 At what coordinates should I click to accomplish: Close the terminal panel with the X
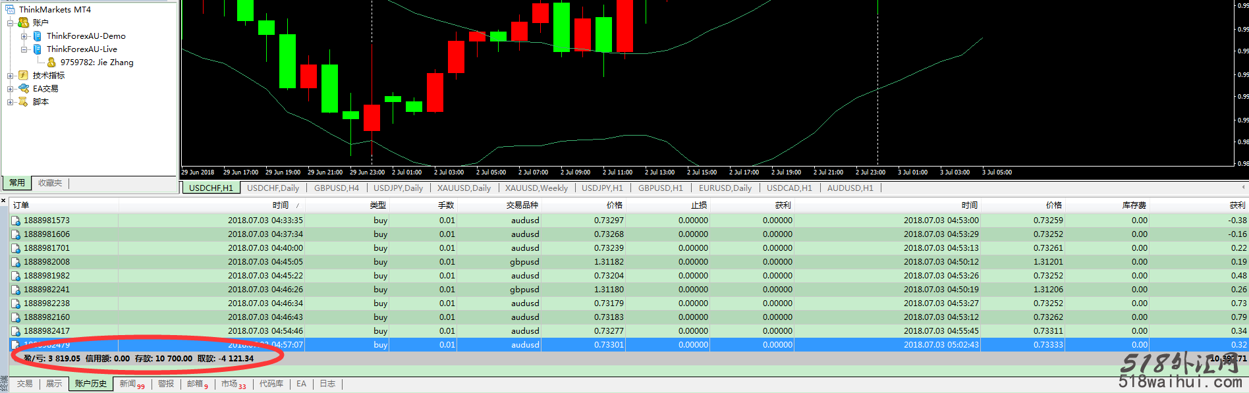pyautogui.click(x=4, y=201)
